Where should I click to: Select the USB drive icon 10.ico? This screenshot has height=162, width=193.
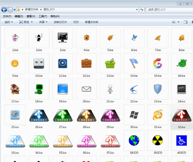pos(39,63)
